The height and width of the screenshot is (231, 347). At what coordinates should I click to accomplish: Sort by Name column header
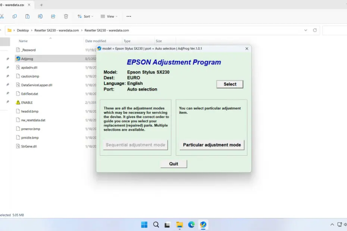coord(23,41)
